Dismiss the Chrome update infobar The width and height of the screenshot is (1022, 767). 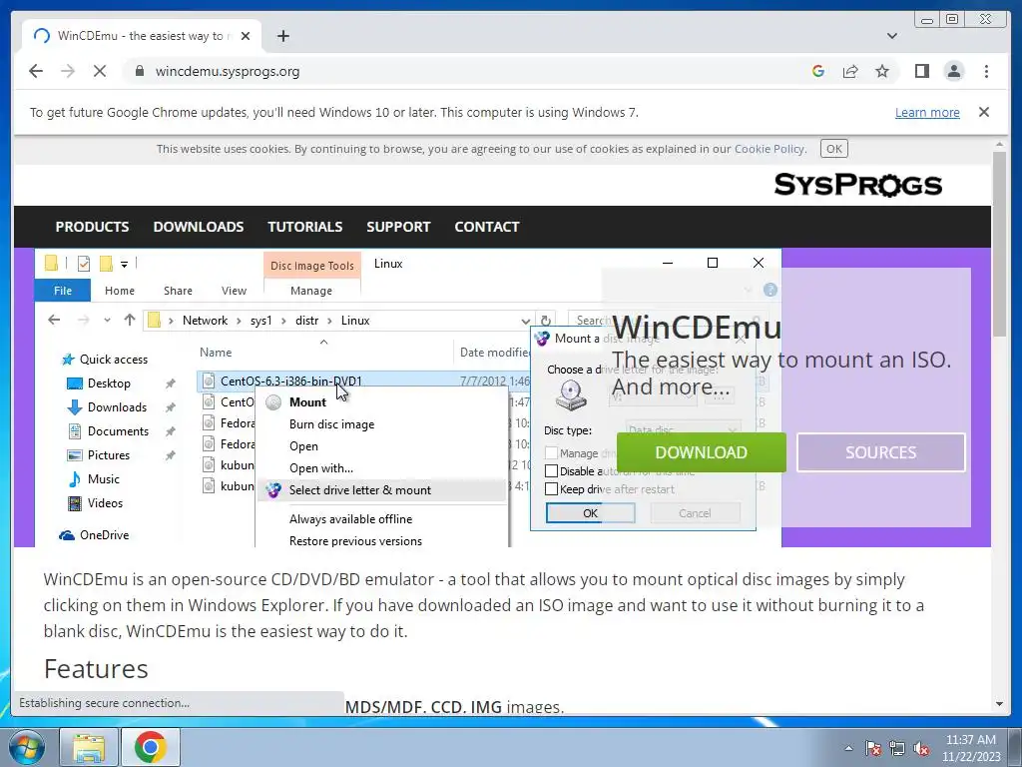point(983,112)
